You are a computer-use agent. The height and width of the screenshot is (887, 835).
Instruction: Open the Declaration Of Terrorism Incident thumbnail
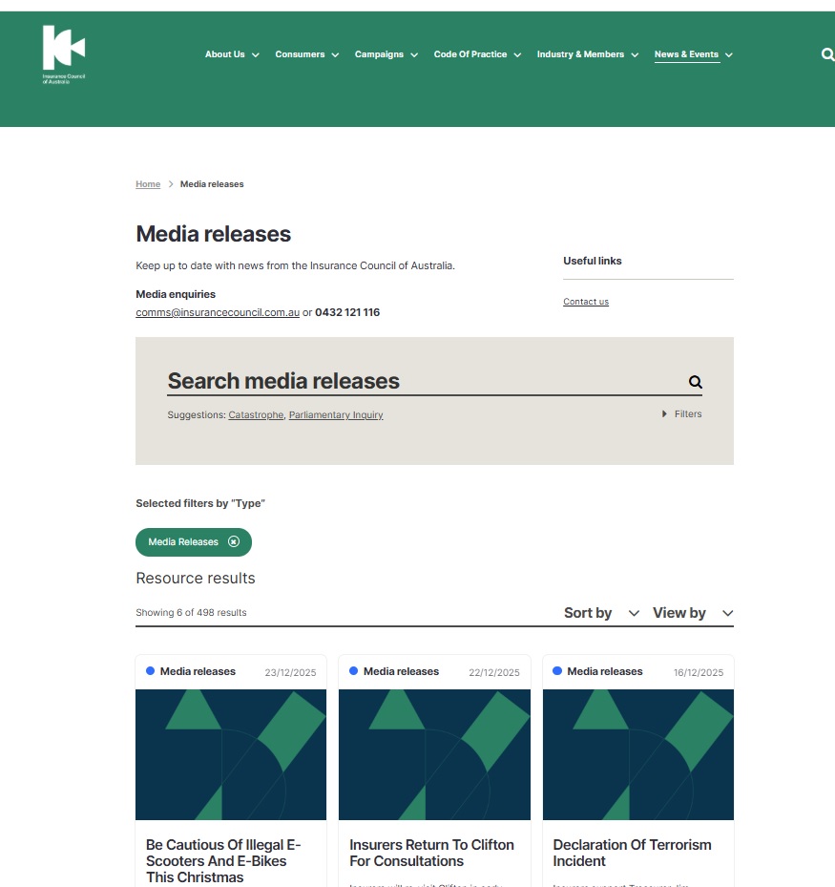click(637, 754)
